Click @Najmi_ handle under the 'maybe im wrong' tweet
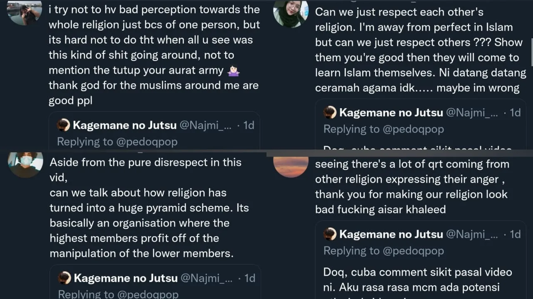 pyautogui.click(x=472, y=113)
